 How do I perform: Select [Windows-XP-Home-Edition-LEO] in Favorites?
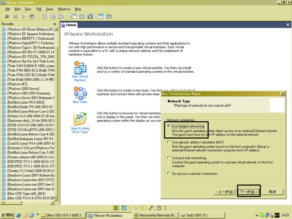[31, 30]
